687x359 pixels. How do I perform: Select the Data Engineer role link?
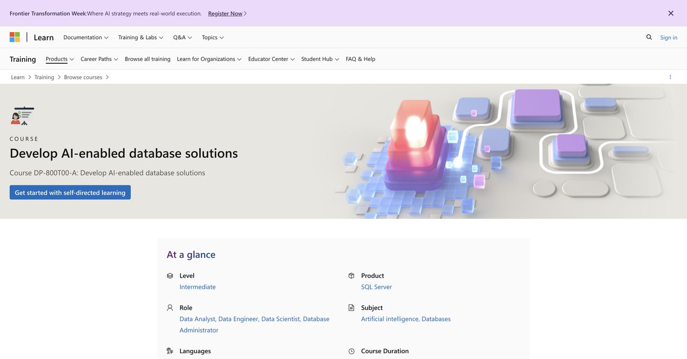(238, 319)
